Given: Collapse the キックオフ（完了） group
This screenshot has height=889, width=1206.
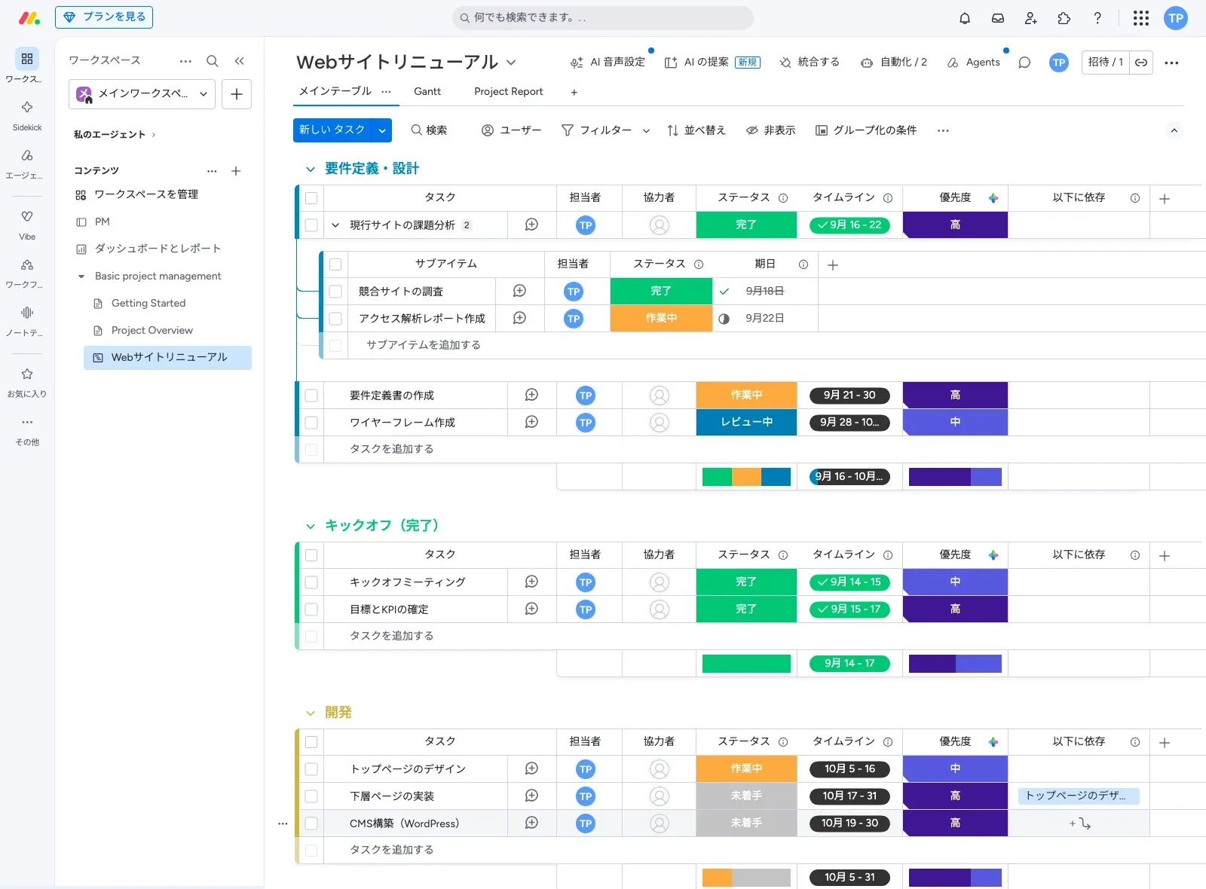Looking at the screenshot, I should click(x=310, y=527).
